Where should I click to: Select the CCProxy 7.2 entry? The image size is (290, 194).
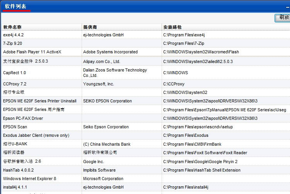pos(15,84)
